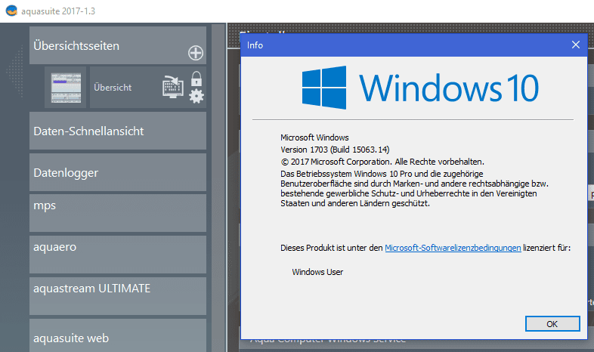Open the aquastream ULTIMATE section
The width and height of the screenshot is (594, 352).
(118, 296)
